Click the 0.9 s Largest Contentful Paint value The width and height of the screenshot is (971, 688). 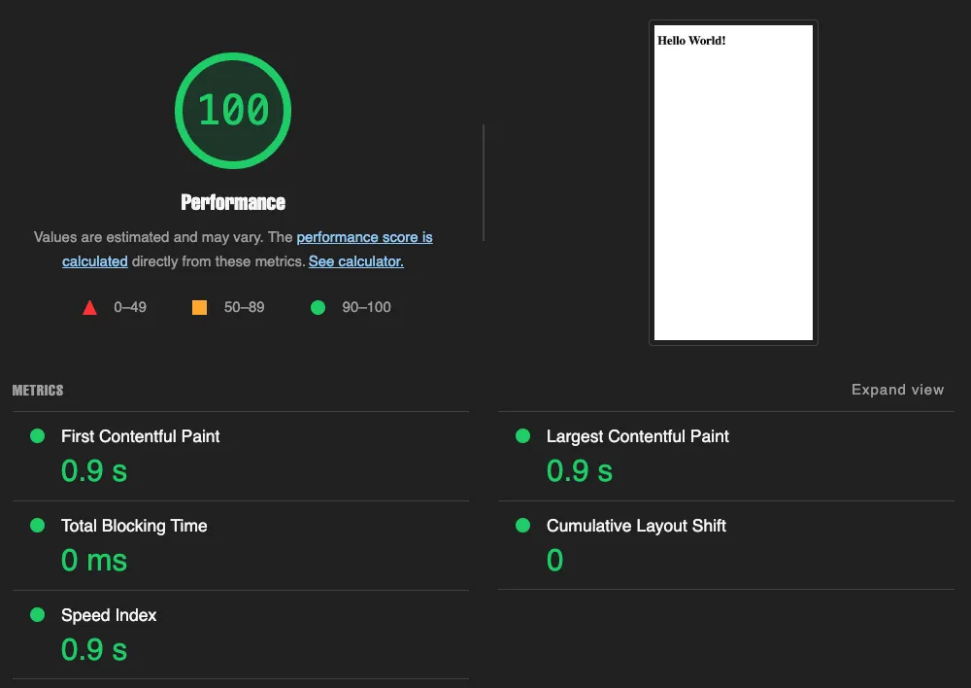[x=580, y=471]
